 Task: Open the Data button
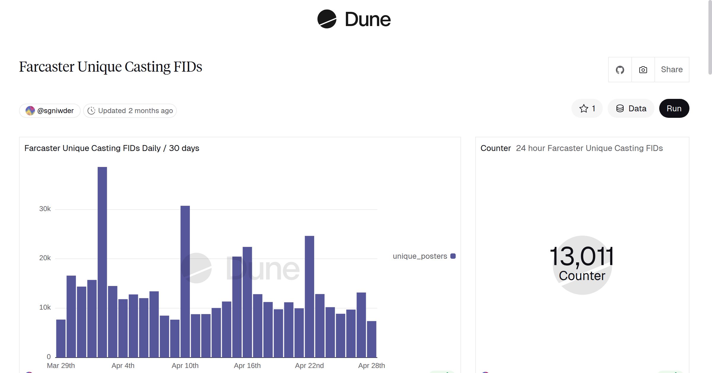[x=631, y=108]
